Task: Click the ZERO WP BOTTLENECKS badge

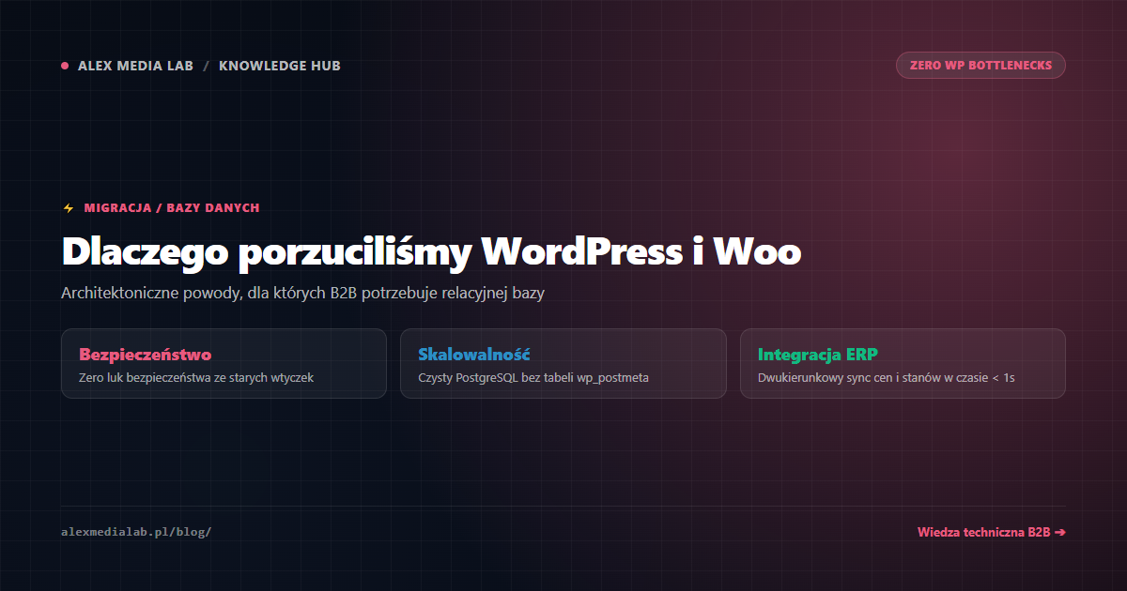Action: [x=980, y=66]
